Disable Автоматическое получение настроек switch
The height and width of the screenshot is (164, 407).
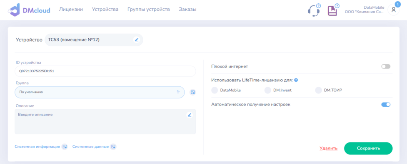click(x=386, y=105)
